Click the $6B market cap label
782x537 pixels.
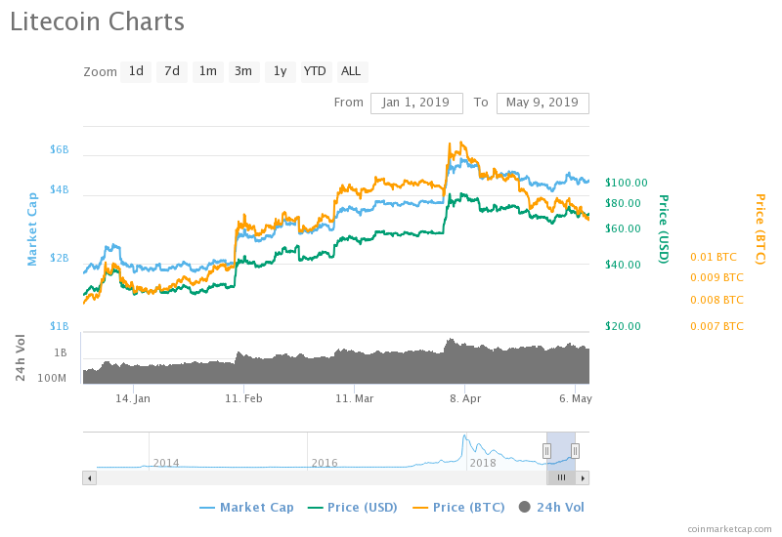[60, 150]
